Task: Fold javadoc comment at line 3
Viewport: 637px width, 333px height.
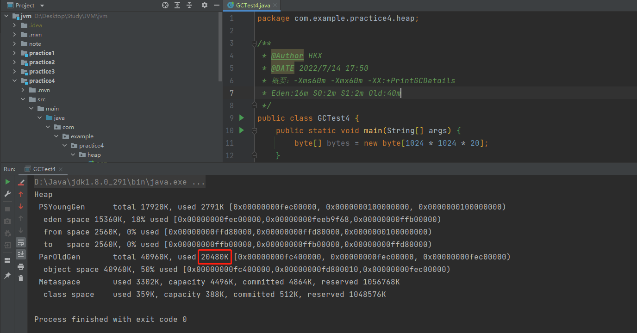Action: click(254, 43)
